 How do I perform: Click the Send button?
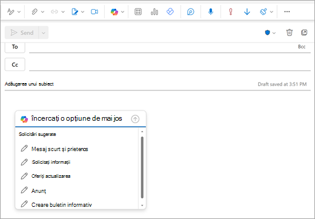click(x=22, y=33)
